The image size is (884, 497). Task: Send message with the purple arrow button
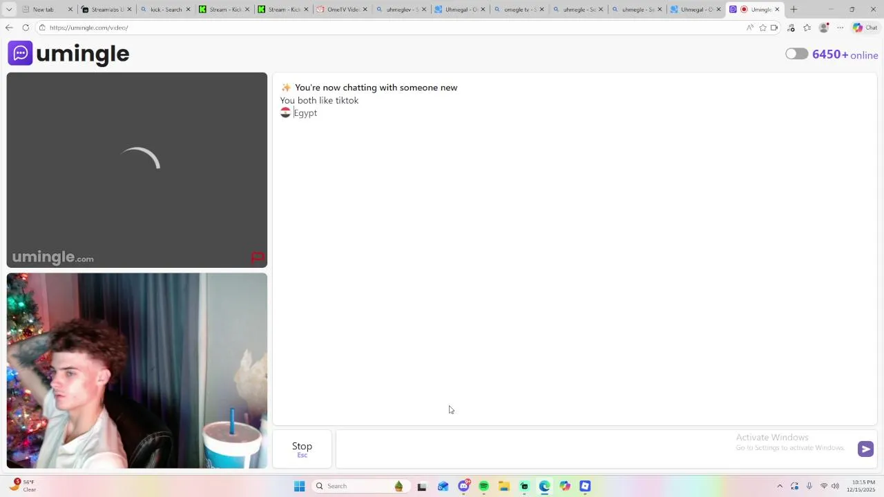[x=865, y=449]
